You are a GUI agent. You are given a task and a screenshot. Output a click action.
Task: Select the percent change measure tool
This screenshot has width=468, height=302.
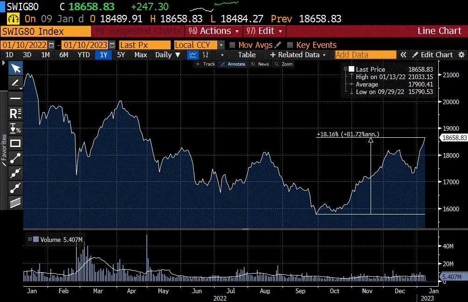[x=15, y=128]
